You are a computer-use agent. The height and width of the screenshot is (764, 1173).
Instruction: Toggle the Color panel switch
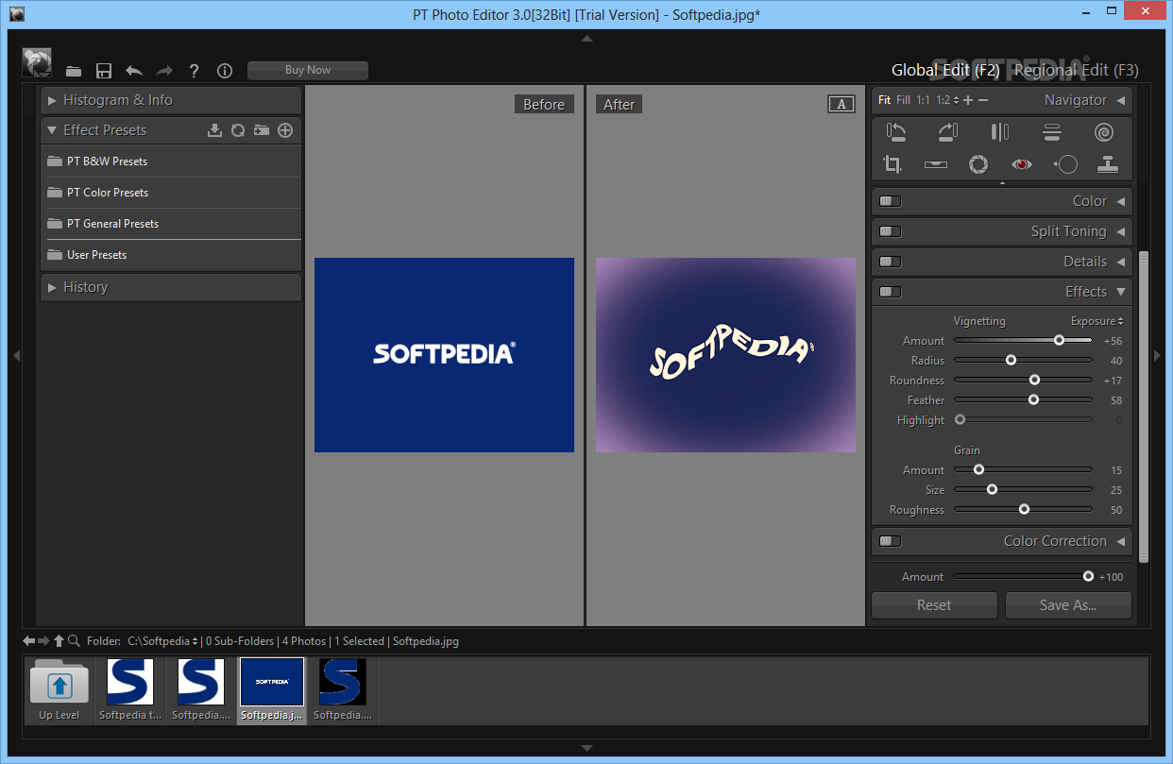click(891, 201)
